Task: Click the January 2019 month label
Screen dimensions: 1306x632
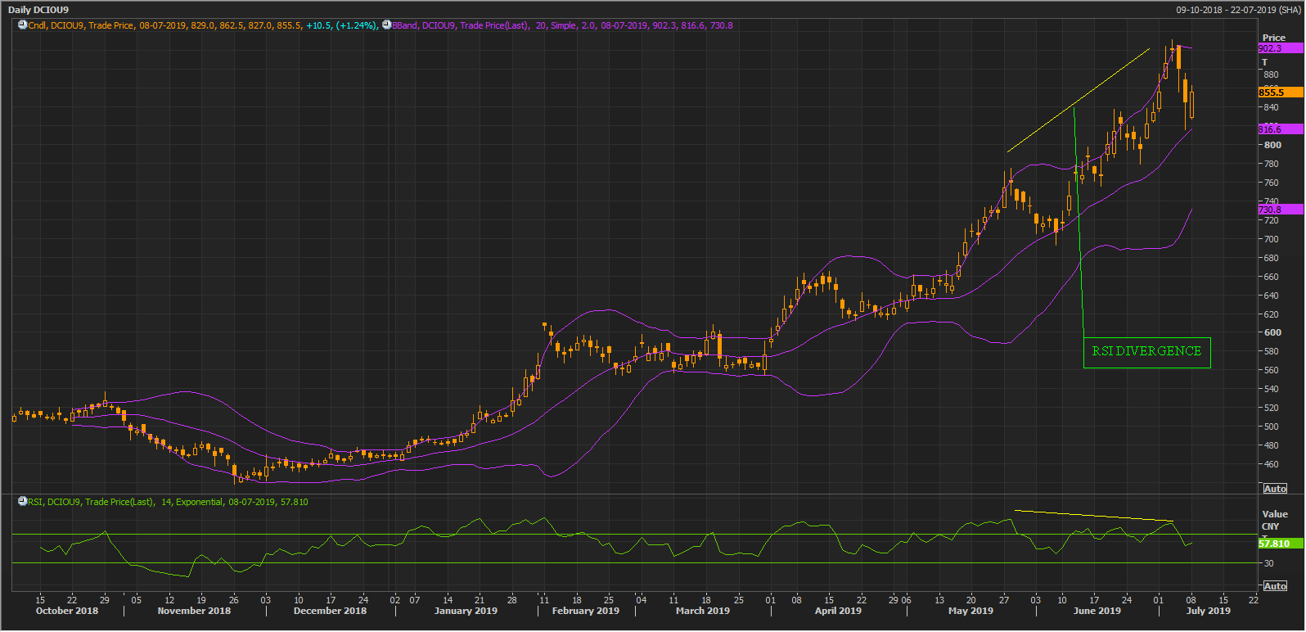Action: [466, 611]
